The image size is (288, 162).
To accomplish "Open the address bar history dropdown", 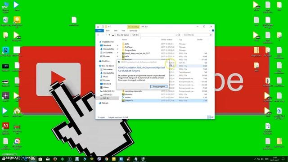I will [x=176, y=35].
